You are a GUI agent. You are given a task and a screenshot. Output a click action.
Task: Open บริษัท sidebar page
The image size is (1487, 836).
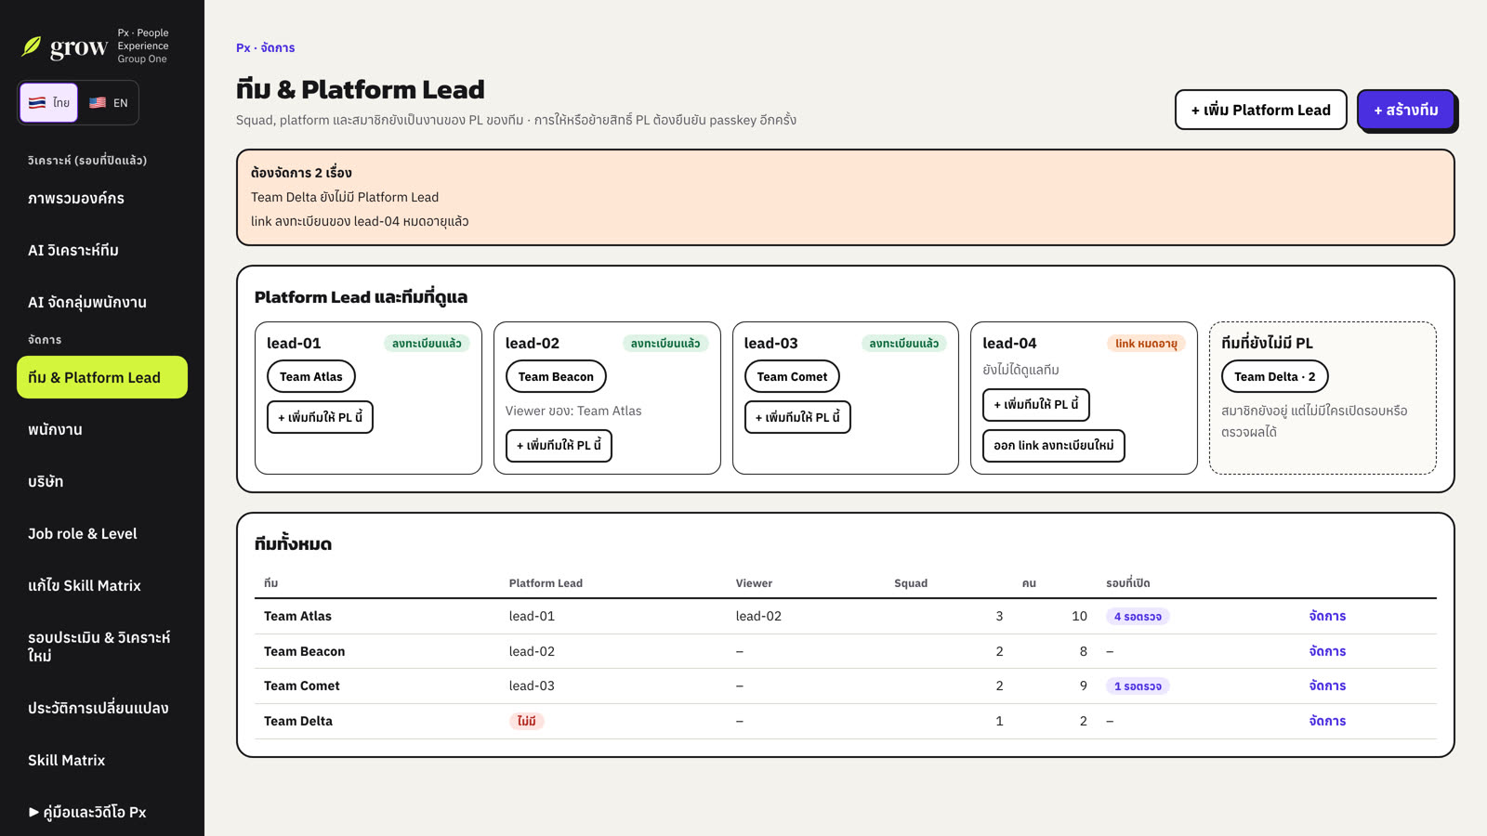(x=102, y=481)
